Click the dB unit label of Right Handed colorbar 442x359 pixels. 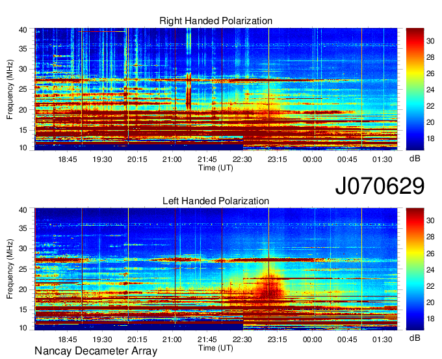tap(415, 159)
